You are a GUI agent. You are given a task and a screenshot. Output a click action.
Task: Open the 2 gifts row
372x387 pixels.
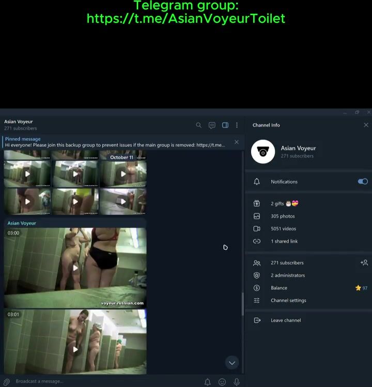click(x=308, y=204)
